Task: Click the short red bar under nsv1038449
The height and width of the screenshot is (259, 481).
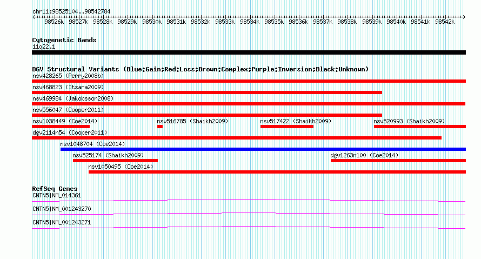Action: click(x=61, y=127)
